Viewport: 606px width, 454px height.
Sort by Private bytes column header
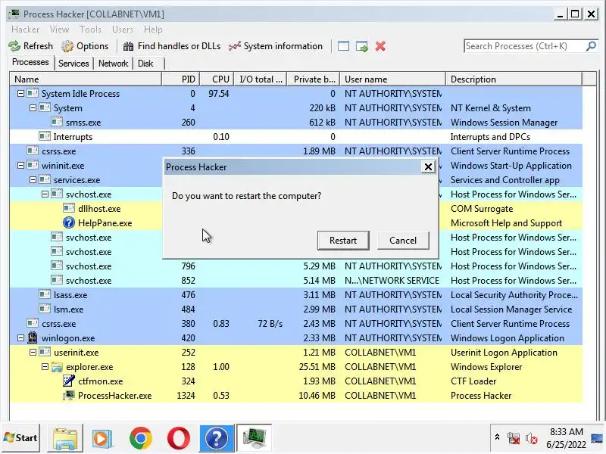(x=314, y=79)
